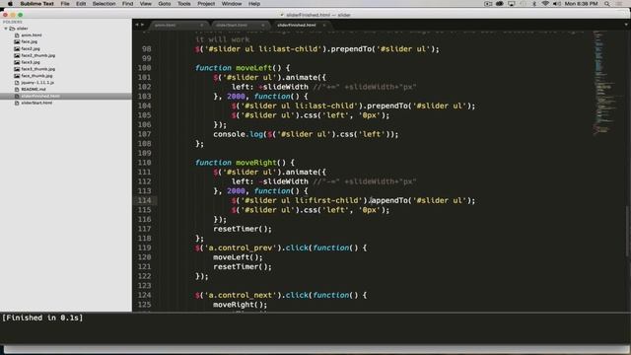Open README.md in the sidebar
This screenshot has width=631, height=355.
(x=34, y=90)
